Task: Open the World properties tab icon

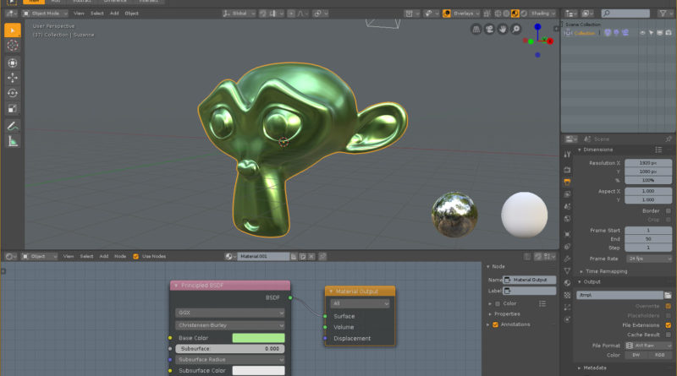Action: coord(567,219)
